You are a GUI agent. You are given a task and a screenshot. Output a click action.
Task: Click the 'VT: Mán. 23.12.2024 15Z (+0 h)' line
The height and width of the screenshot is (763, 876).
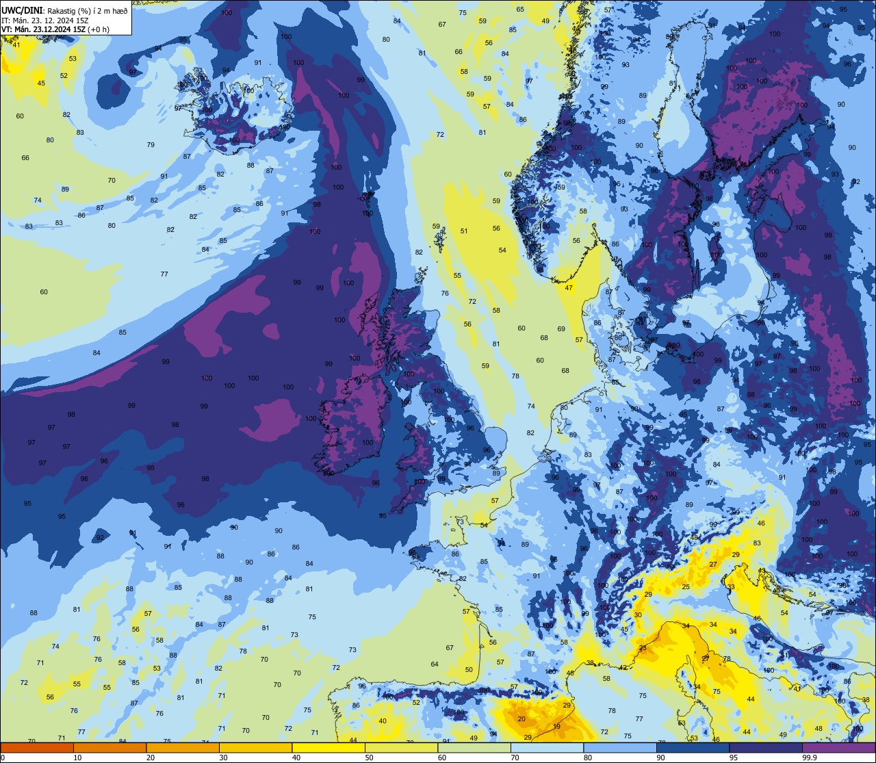coord(56,30)
